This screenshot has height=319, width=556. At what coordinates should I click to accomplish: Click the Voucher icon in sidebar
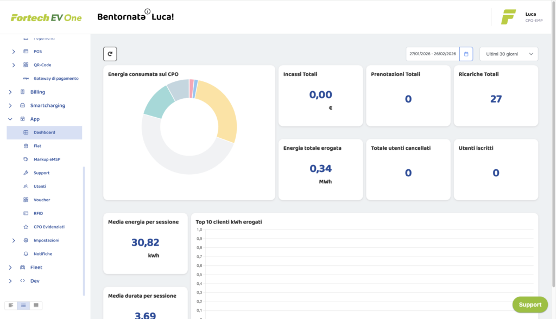point(26,200)
